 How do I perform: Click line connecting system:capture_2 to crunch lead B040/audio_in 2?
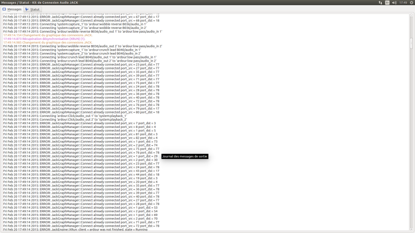[72, 54]
